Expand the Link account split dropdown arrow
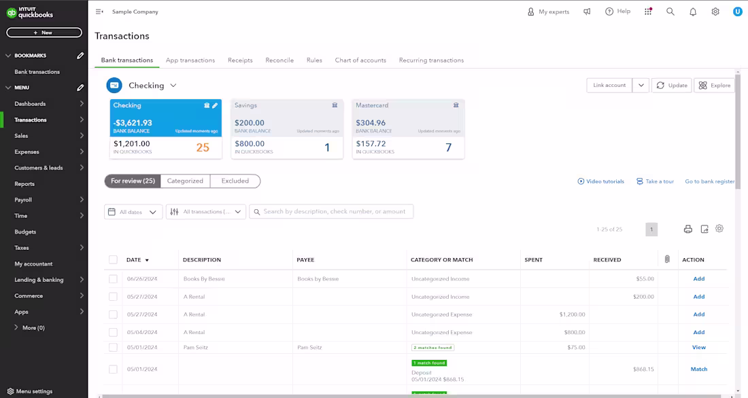 coord(640,85)
